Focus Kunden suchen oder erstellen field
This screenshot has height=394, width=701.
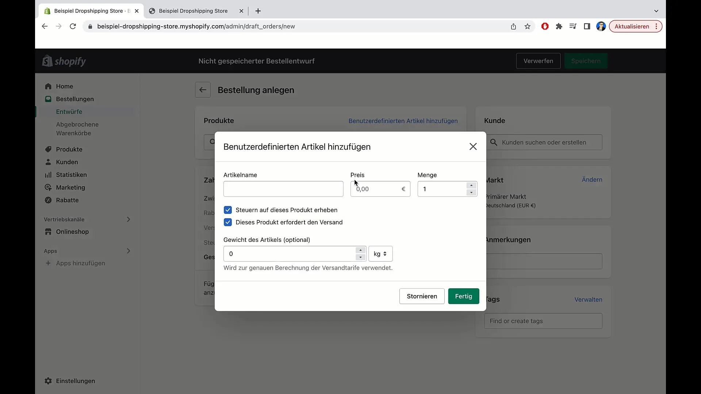pos(543,142)
